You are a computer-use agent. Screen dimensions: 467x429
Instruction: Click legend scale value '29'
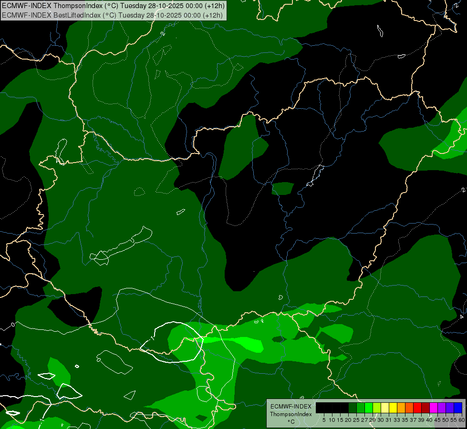pos(373,420)
